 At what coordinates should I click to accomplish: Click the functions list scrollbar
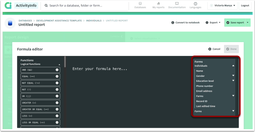pos(65,62)
